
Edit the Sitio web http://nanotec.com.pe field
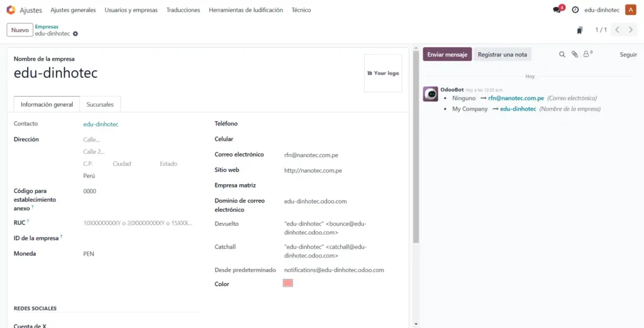[343, 170]
